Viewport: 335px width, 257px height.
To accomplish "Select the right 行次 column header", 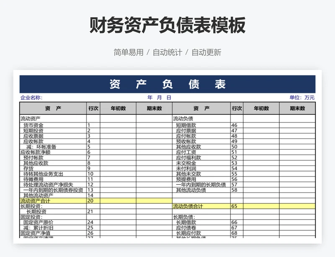I will tap(237, 109).
